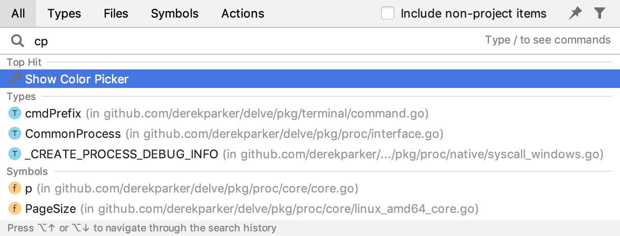Viewport: 620px width, 236px height.
Task: Click the pin popup icon
Action: click(575, 13)
